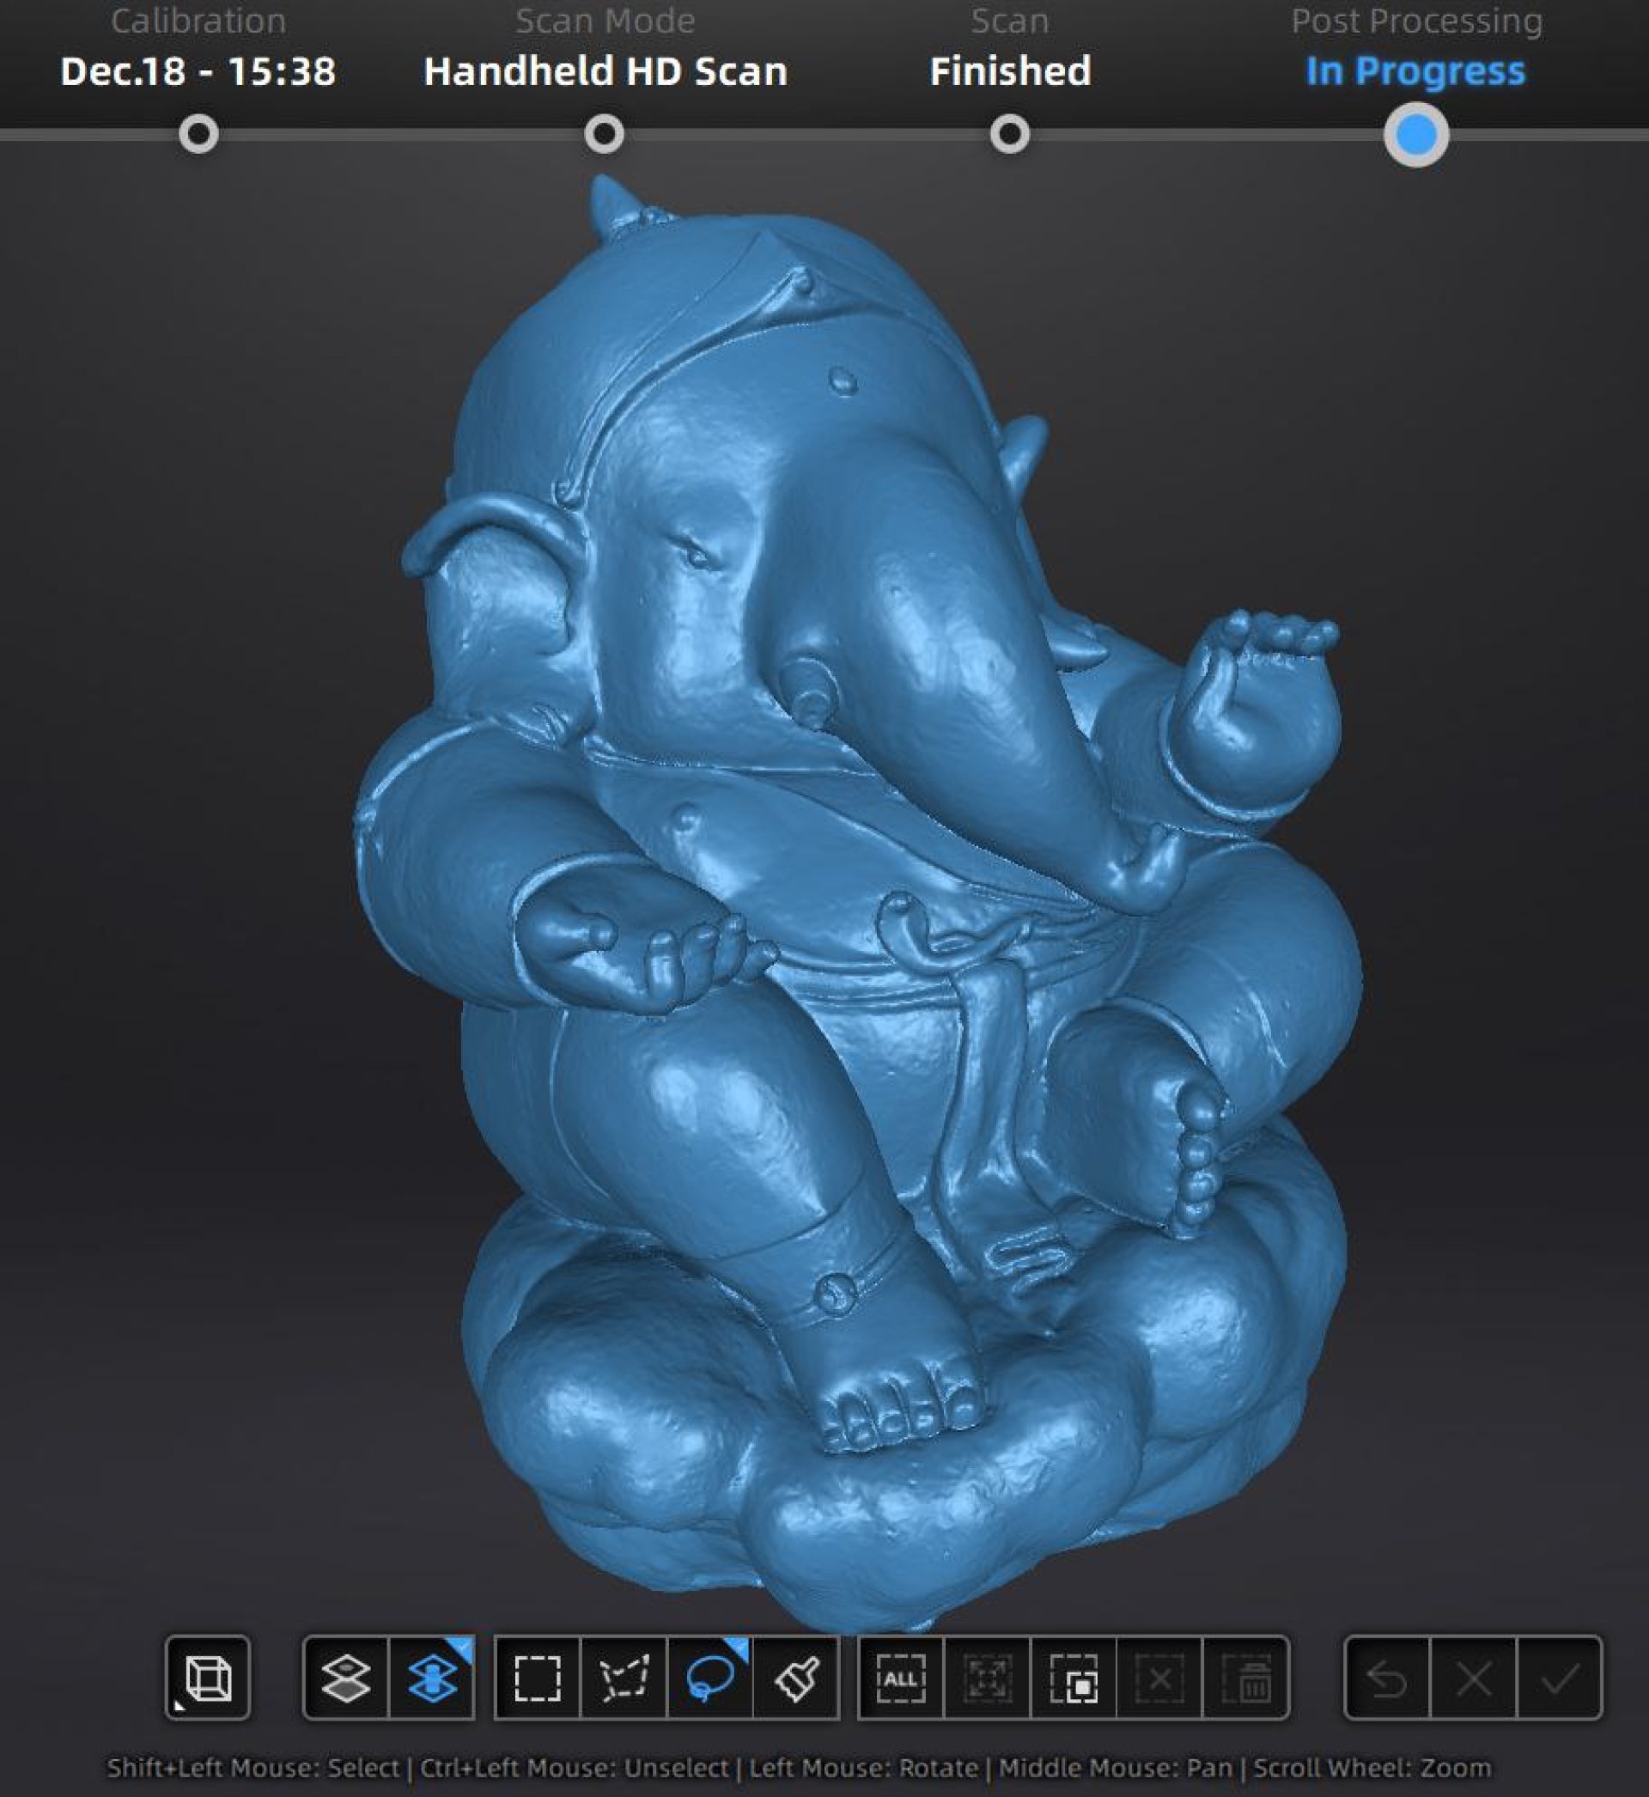Click the delete selection trash icon
The height and width of the screenshot is (1797, 1649).
[1245, 1678]
